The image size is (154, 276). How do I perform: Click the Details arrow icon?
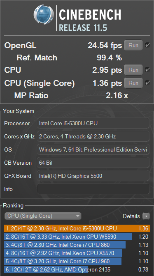[x=146, y=216]
